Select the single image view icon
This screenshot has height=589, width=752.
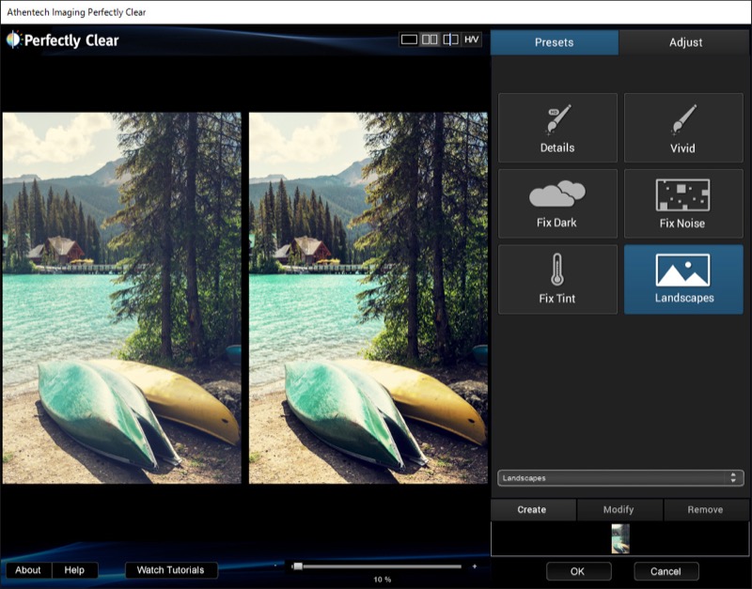click(x=409, y=39)
